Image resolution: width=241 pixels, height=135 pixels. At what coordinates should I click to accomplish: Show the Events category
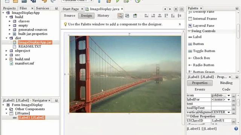[200, 89]
